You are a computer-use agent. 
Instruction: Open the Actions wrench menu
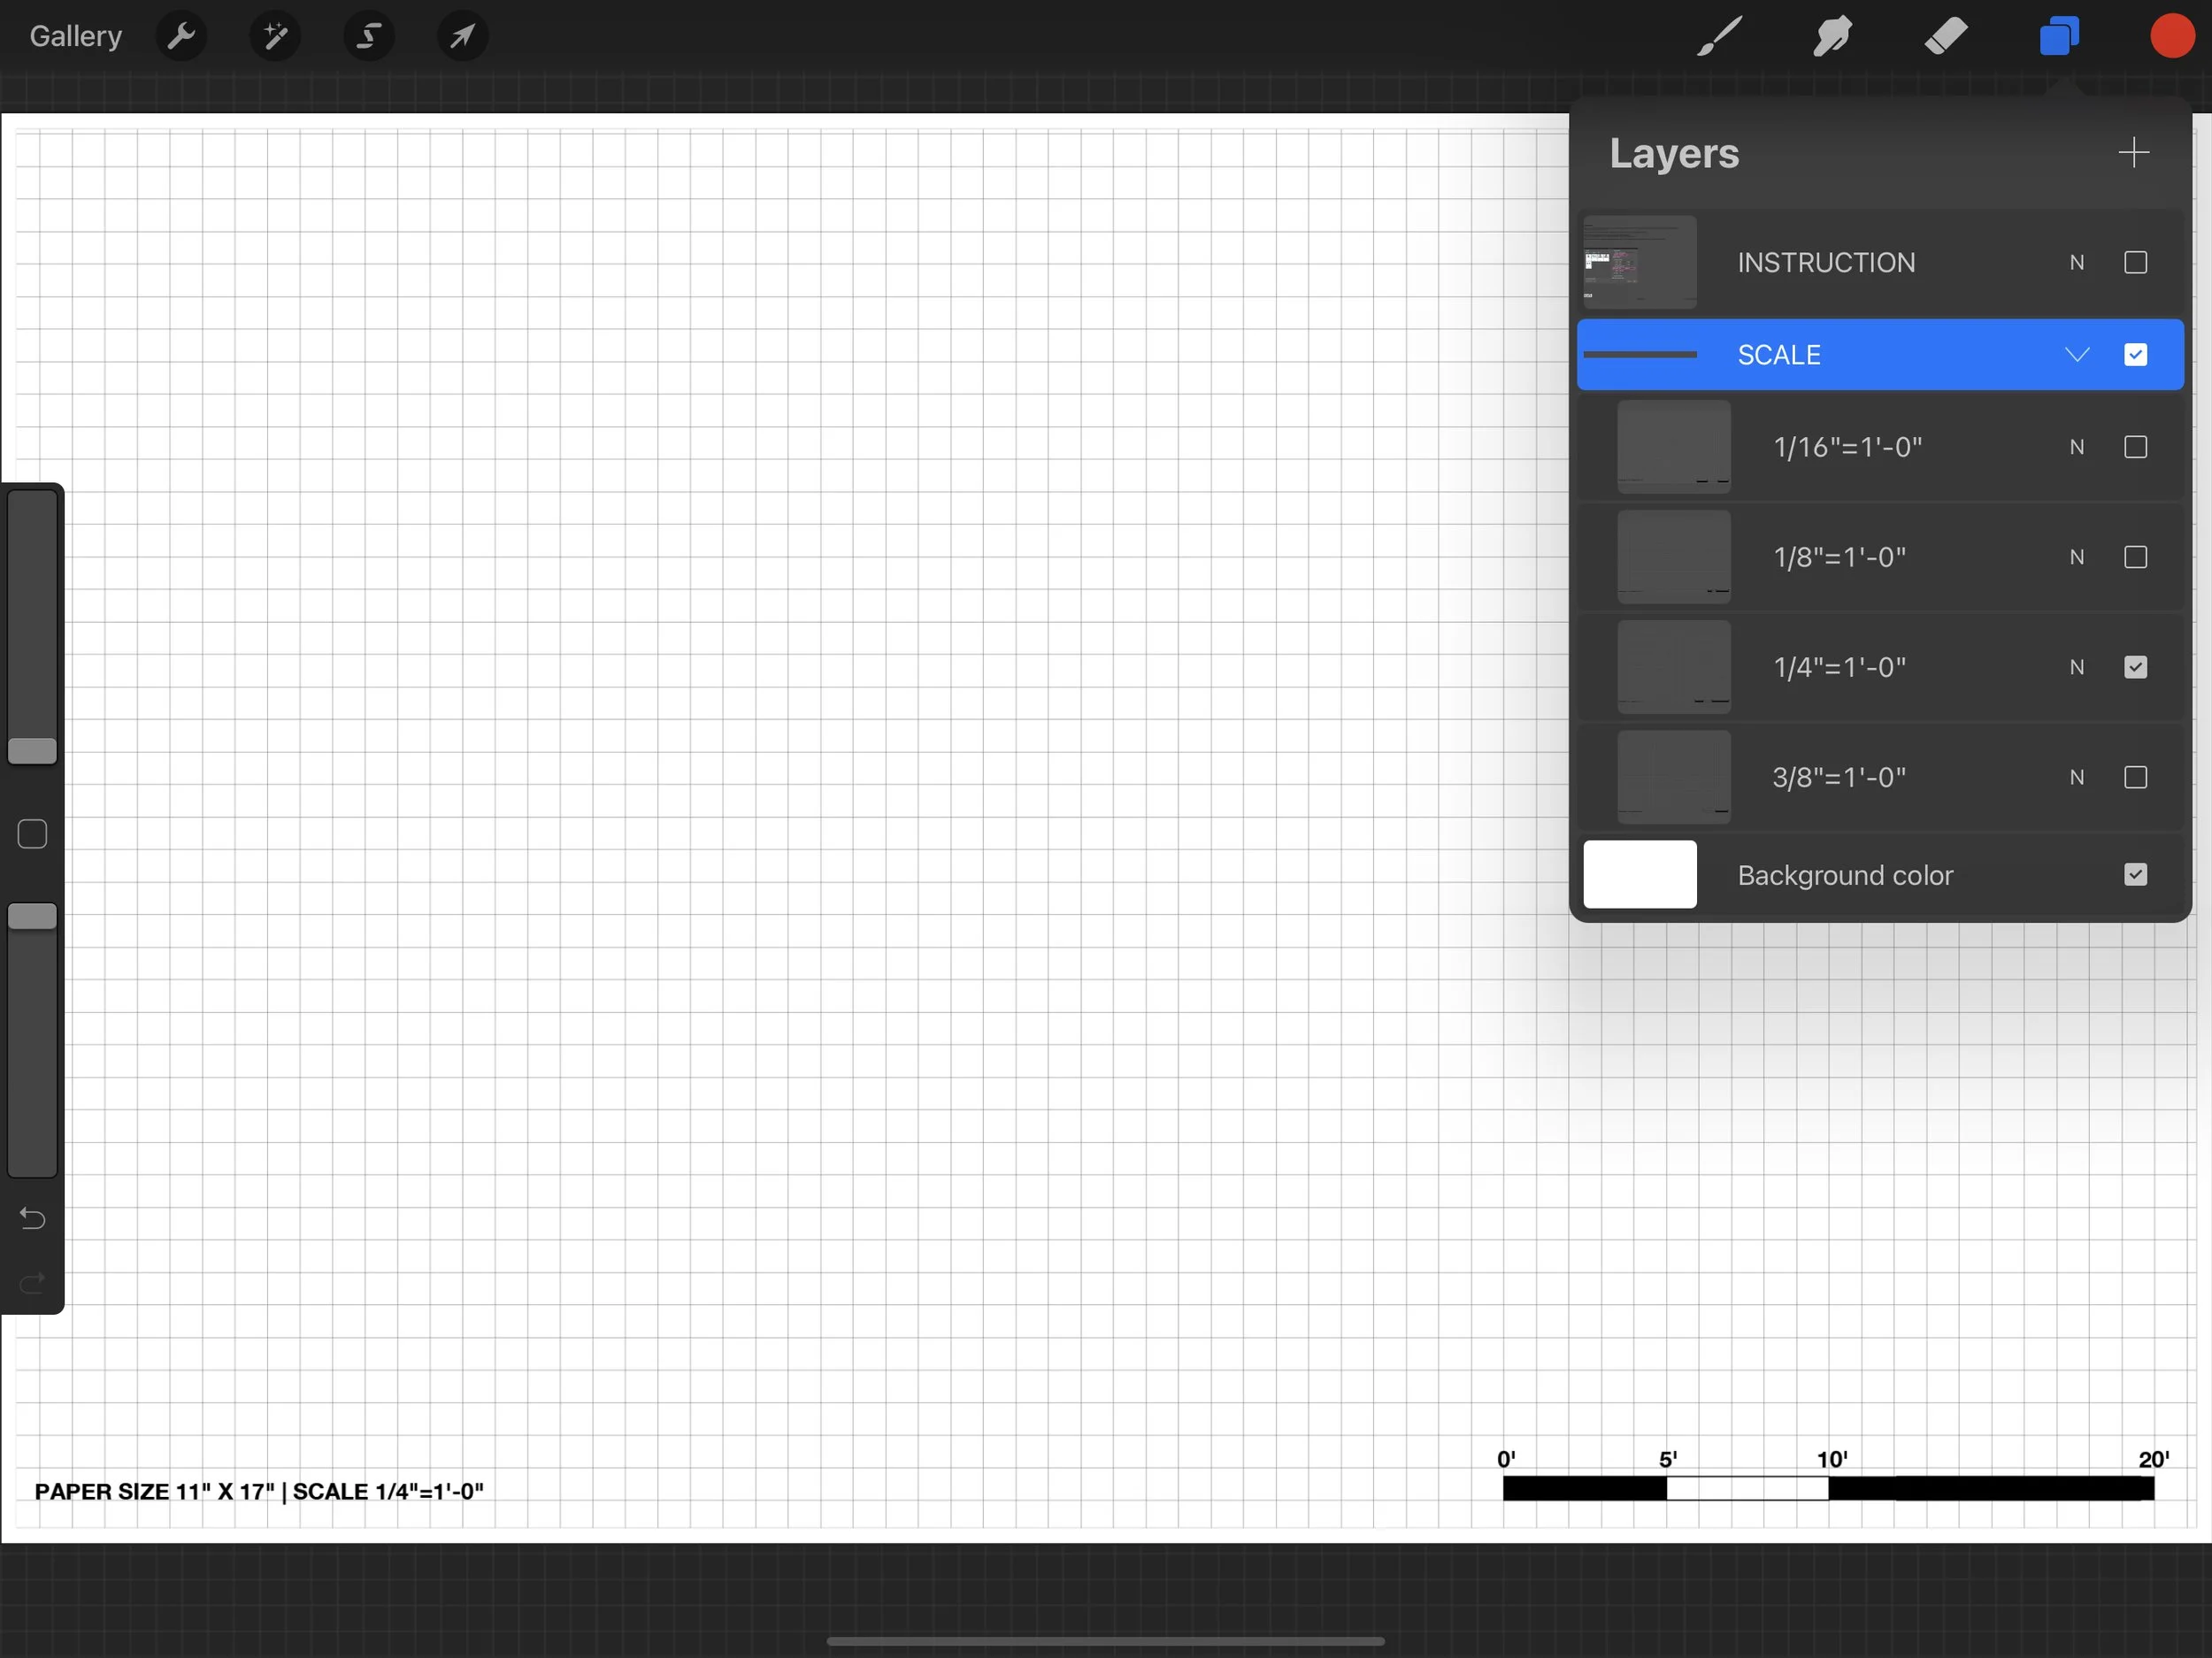pyautogui.click(x=181, y=37)
